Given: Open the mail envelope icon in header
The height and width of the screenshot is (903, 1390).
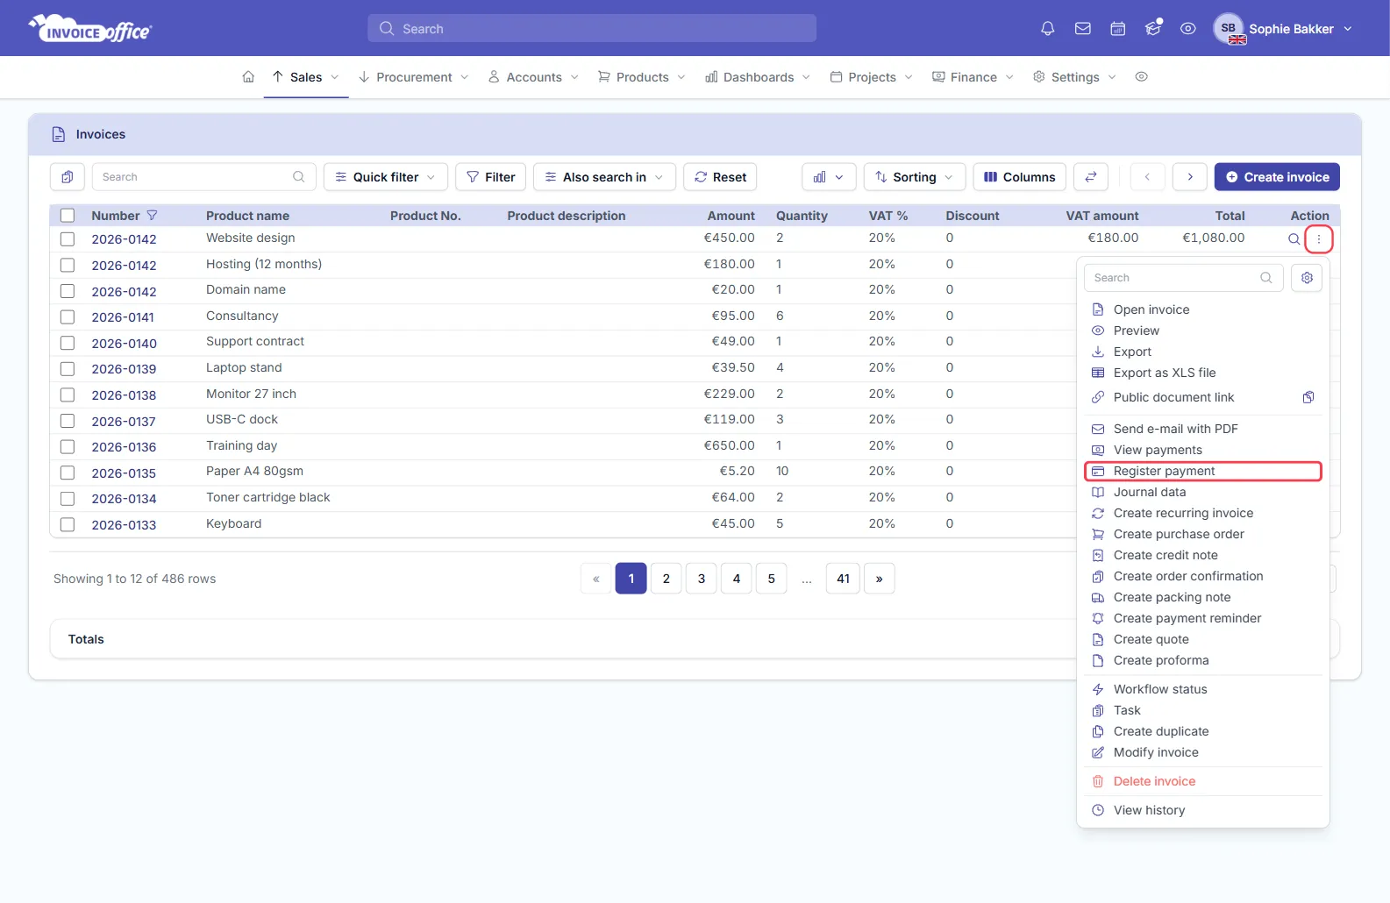Looking at the screenshot, I should point(1083,29).
